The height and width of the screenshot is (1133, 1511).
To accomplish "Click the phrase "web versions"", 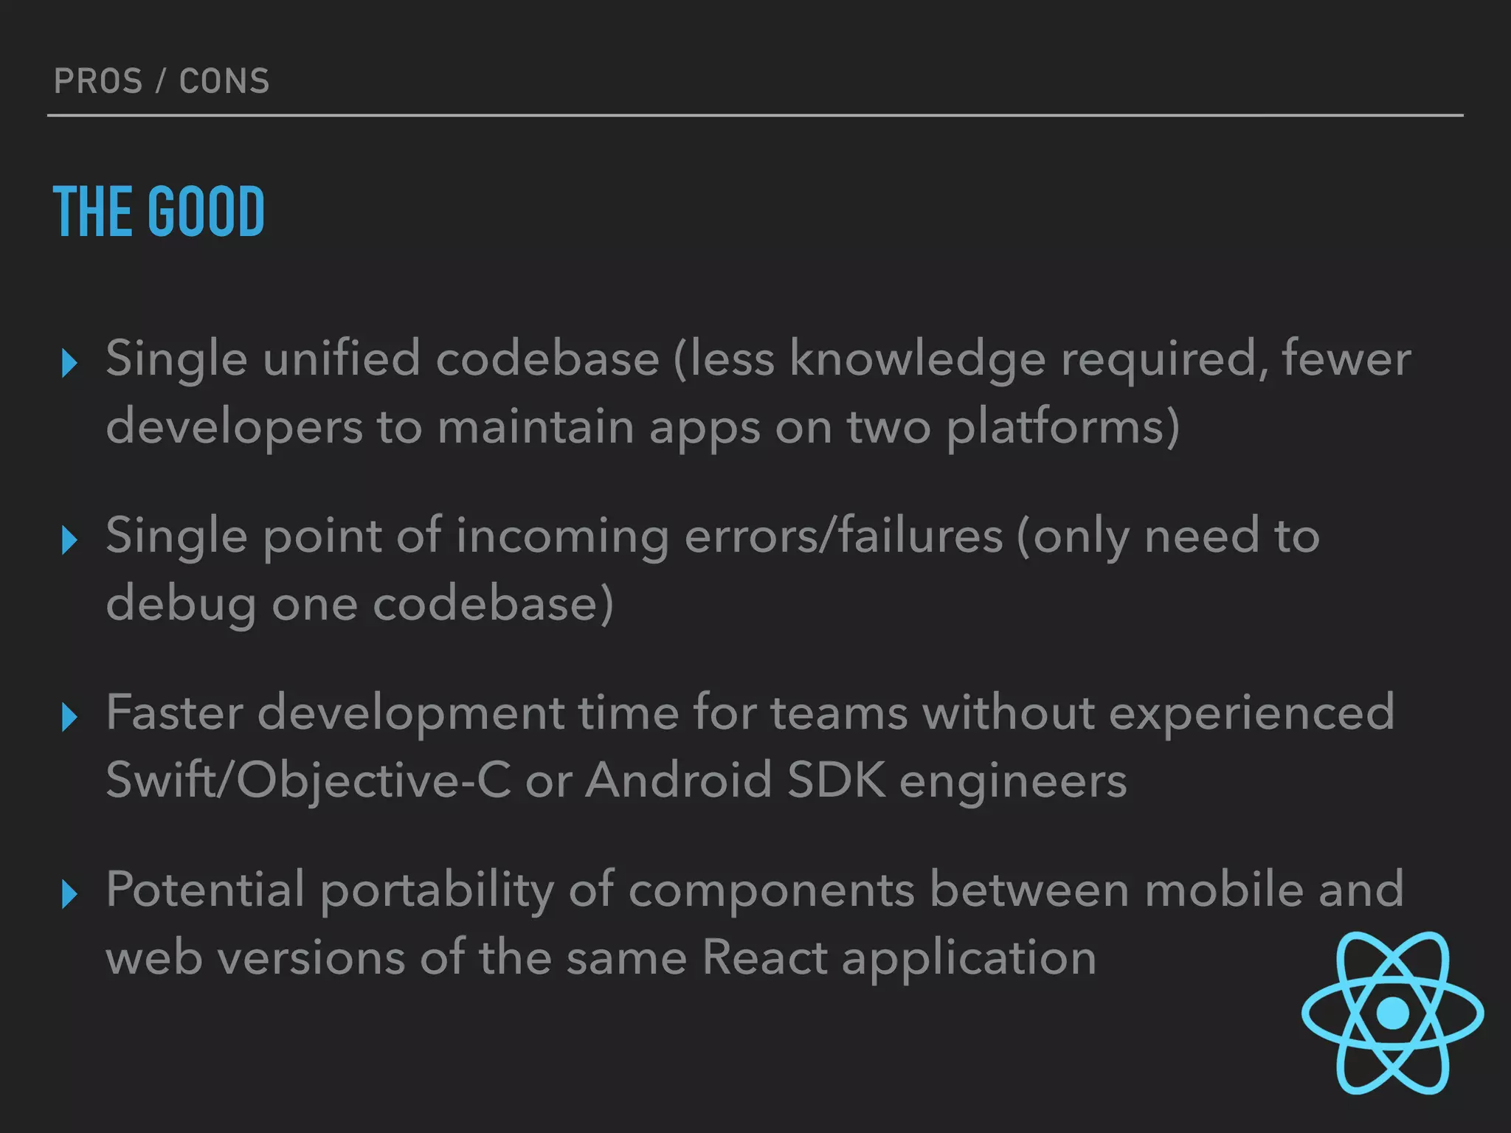I will [256, 958].
